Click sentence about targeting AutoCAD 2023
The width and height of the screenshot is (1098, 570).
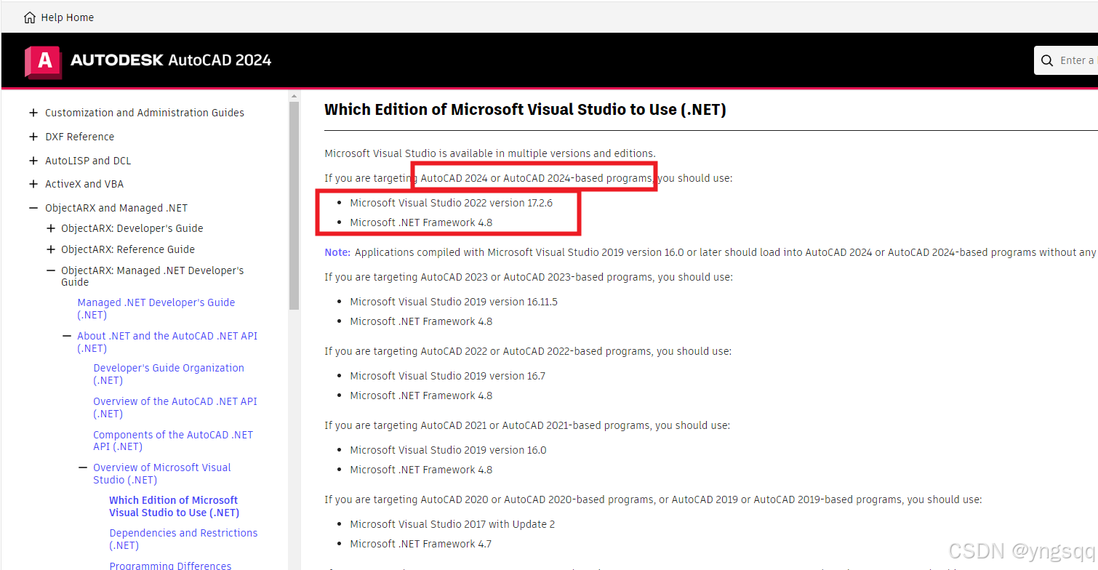pos(529,277)
